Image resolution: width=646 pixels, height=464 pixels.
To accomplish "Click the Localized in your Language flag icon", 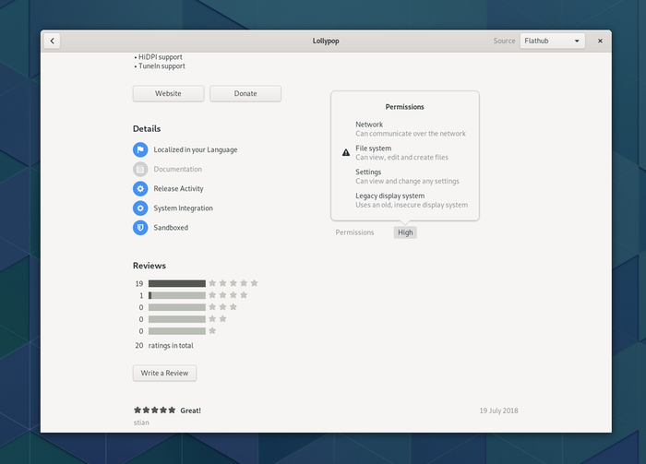I will pyautogui.click(x=140, y=149).
